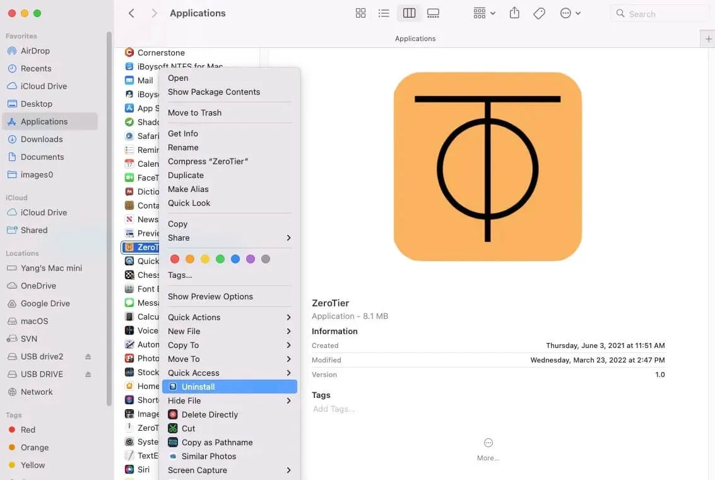This screenshot has width=715, height=480.
Task: Apply the red tag color swatch
Action: pyautogui.click(x=175, y=259)
